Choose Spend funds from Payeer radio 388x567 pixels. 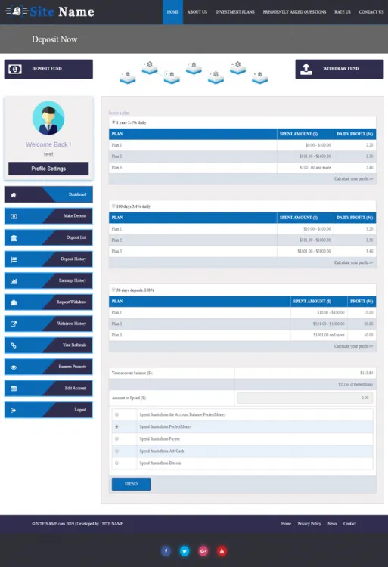click(116, 438)
